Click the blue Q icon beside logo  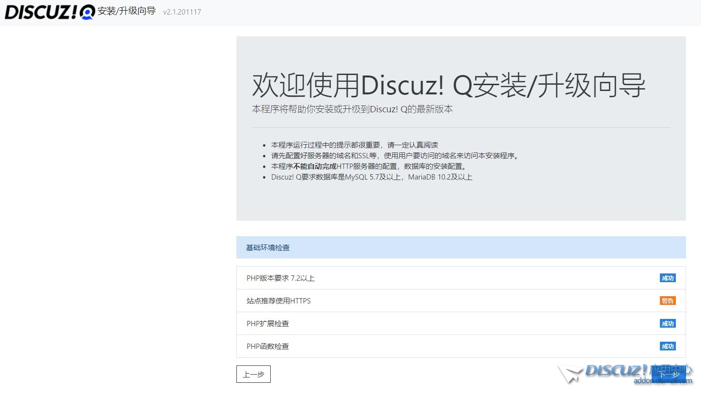click(x=87, y=12)
